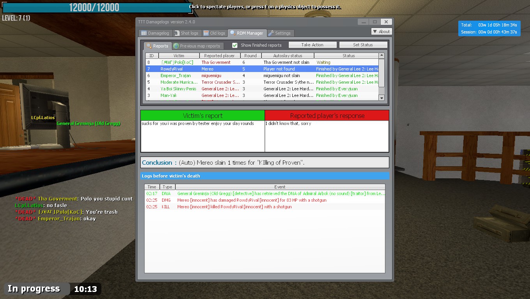Click the 'LEVEL: 7 (1)' label
Image resolution: width=530 pixels, height=299 pixels.
16,18
